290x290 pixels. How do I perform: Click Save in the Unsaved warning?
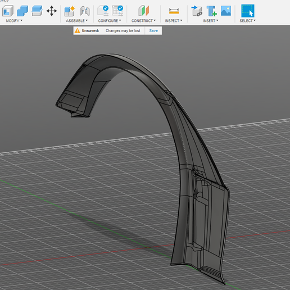tap(153, 30)
